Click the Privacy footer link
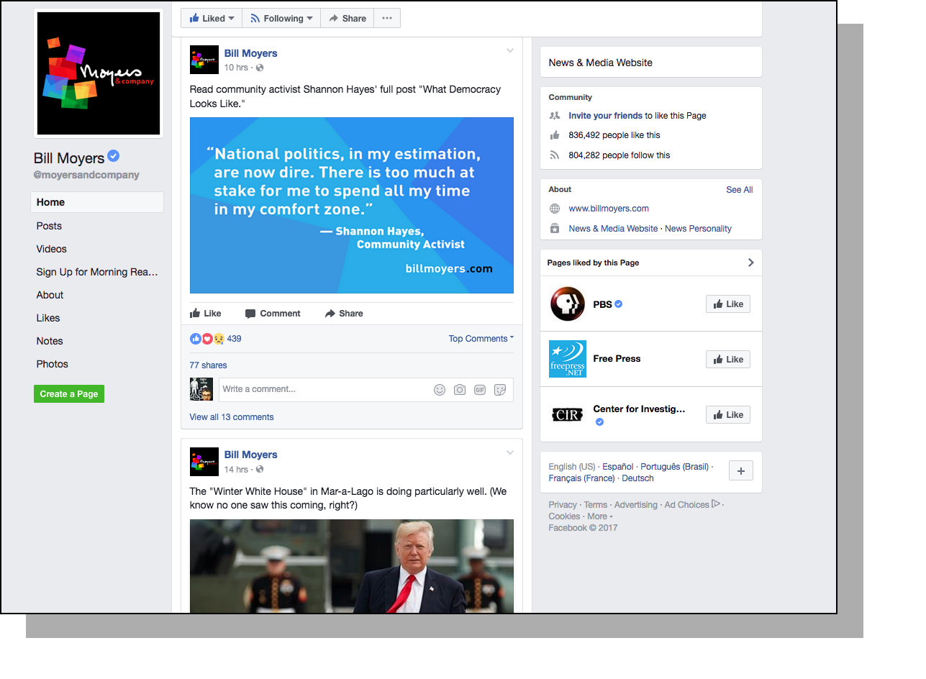The height and width of the screenshot is (679, 926). [563, 505]
